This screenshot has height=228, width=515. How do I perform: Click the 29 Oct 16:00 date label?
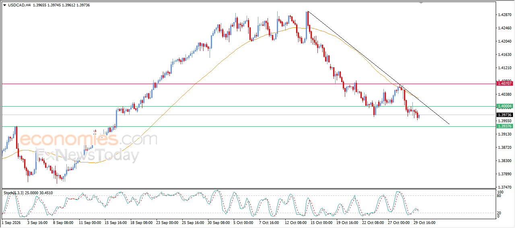click(x=424, y=222)
